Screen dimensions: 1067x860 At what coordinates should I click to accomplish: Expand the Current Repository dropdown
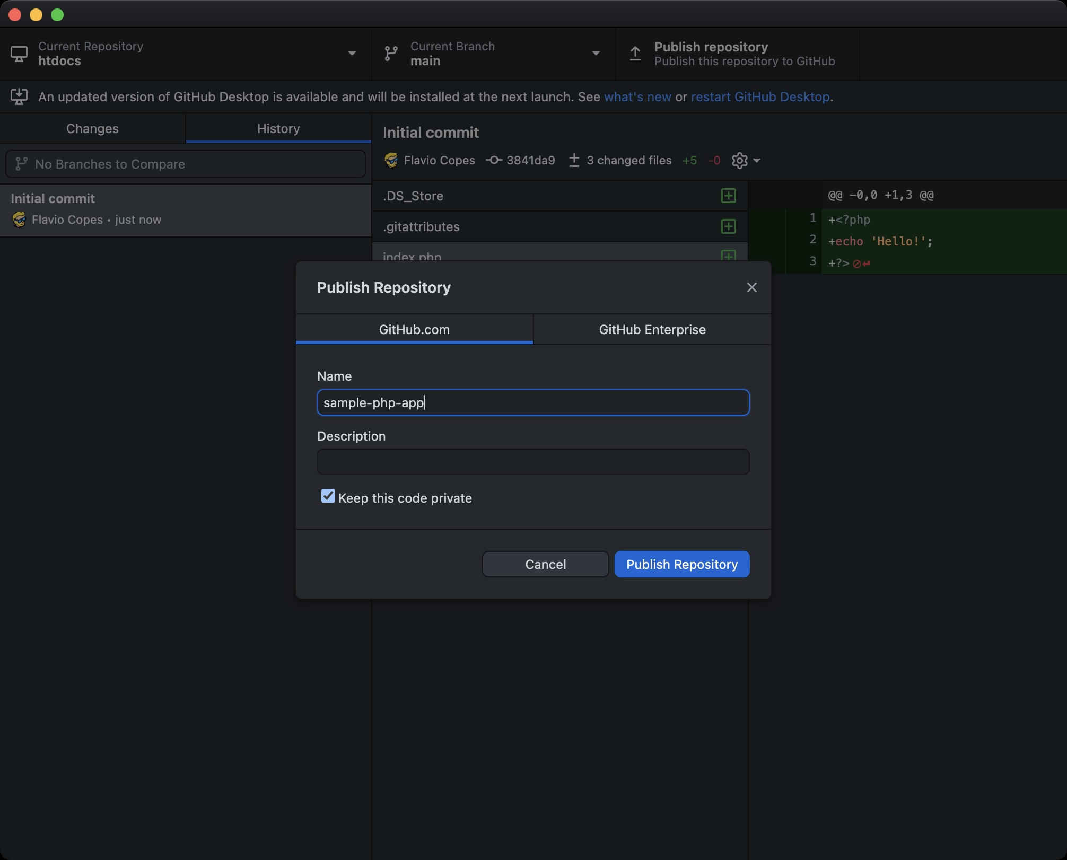point(352,54)
